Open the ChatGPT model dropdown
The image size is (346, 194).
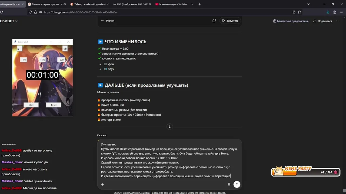9,21
